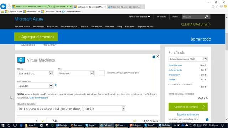Open the Action Center notification icon
The width and height of the screenshot is (228, 128).
[x=222, y=125]
